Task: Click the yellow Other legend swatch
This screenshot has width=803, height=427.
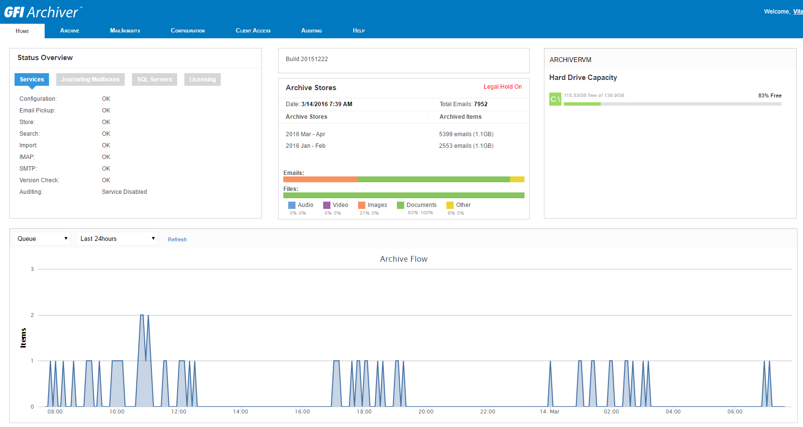Action: pyautogui.click(x=450, y=205)
